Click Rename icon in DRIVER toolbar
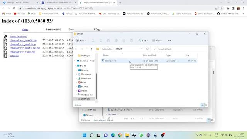The width and height of the screenshot is (247, 139). pos(116,41)
